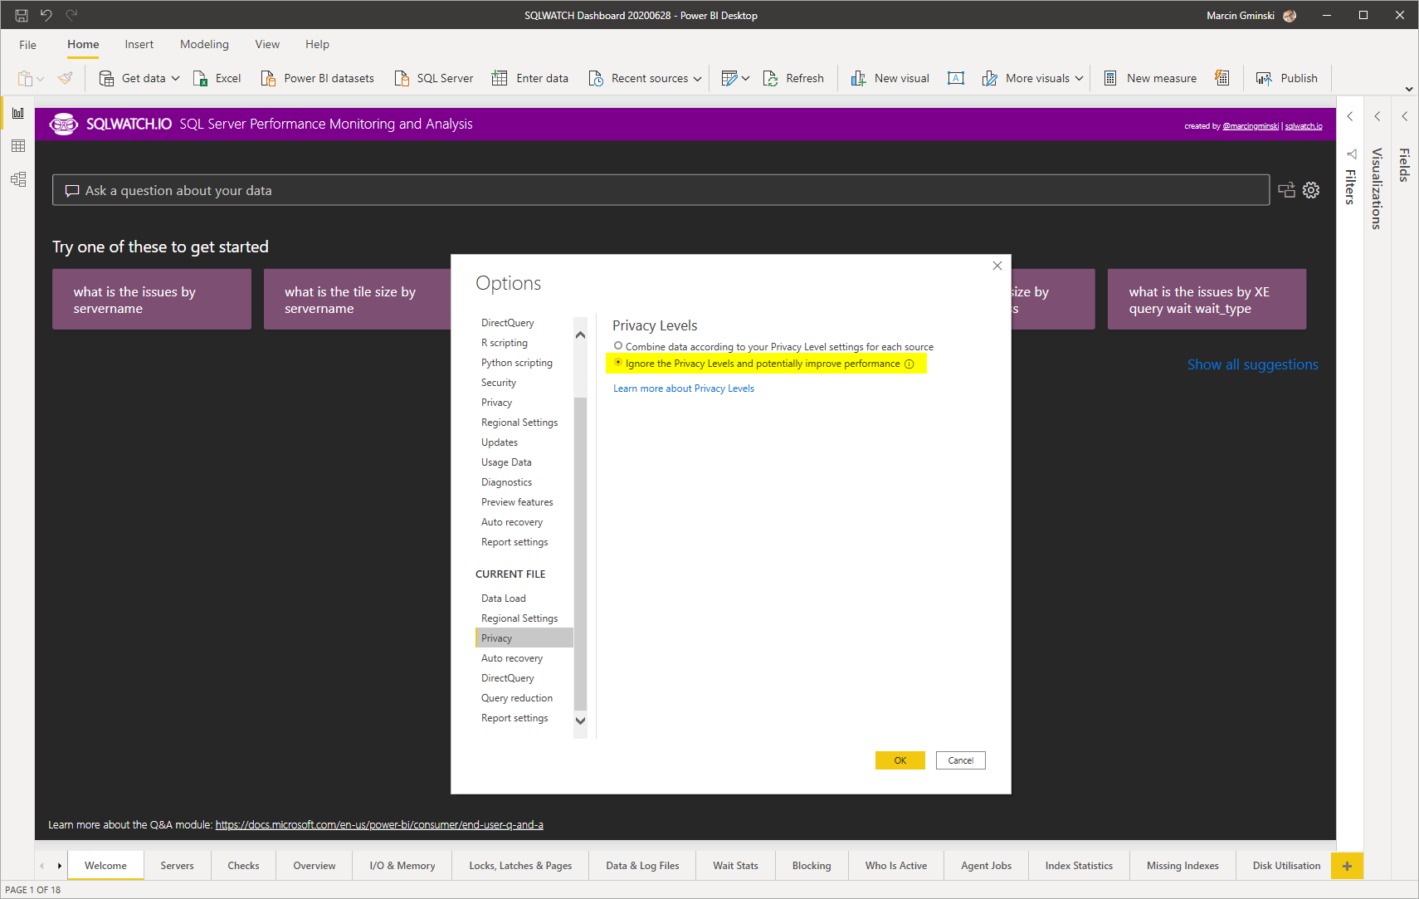Click the Enter data table icon
Viewport: 1419px width, 899px height.
(x=500, y=78)
